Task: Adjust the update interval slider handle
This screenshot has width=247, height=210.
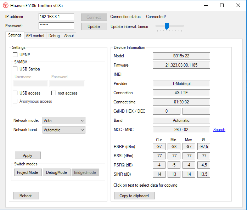Action: point(167,26)
